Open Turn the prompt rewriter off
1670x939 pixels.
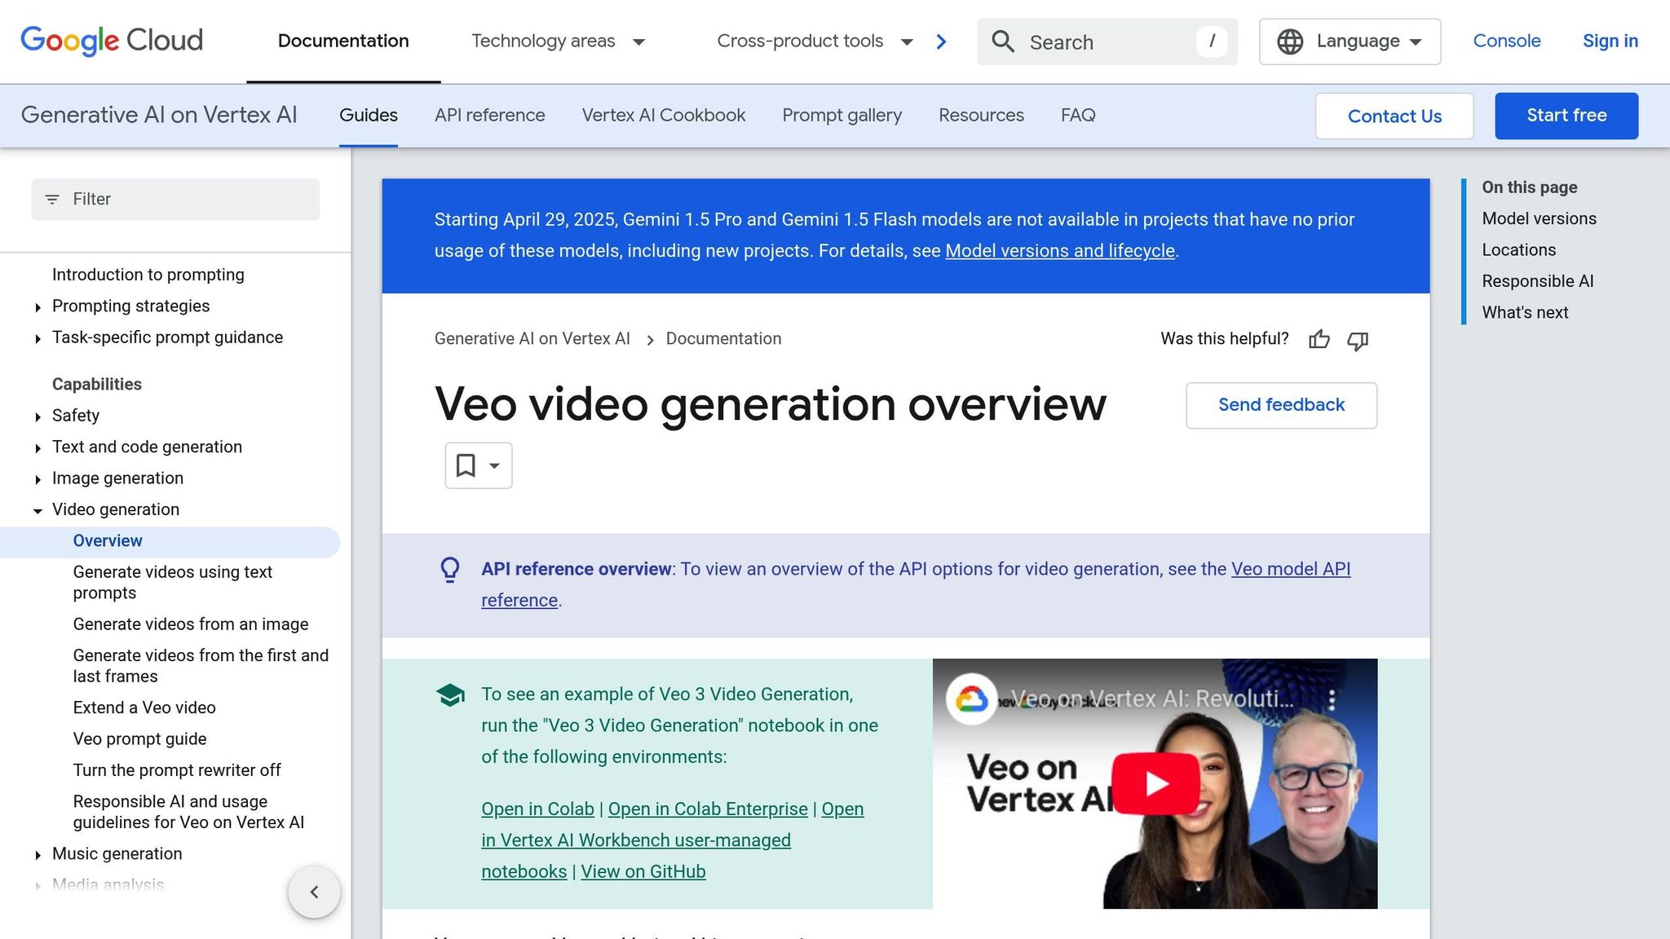177,771
